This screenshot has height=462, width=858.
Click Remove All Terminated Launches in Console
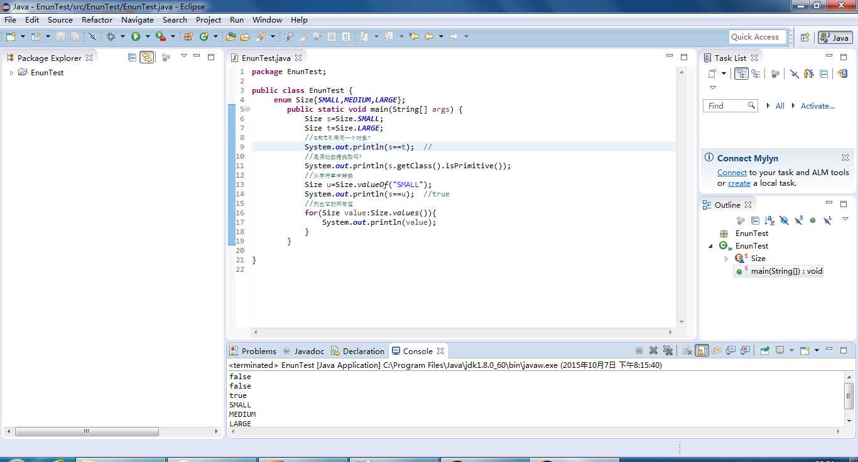pyautogui.click(x=668, y=350)
